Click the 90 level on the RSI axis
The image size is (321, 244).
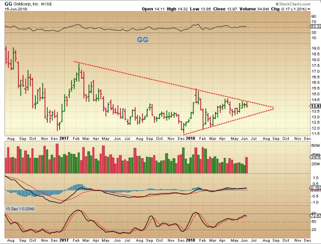[314, 16]
